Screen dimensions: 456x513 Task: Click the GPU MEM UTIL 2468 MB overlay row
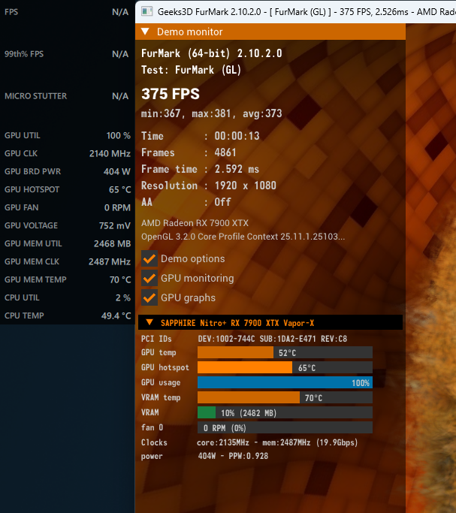point(68,243)
